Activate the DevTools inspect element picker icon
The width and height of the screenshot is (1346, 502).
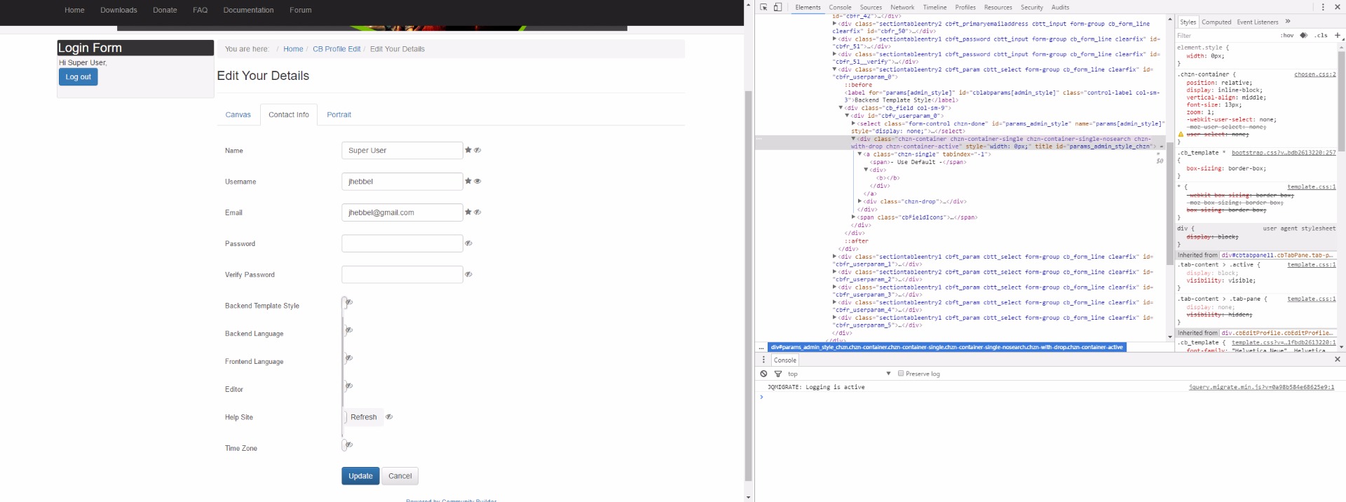point(763,7)
